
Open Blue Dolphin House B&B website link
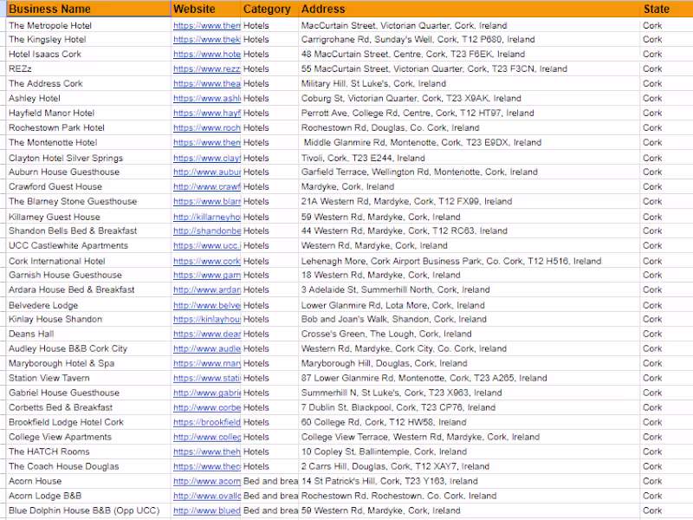[207, 510]
